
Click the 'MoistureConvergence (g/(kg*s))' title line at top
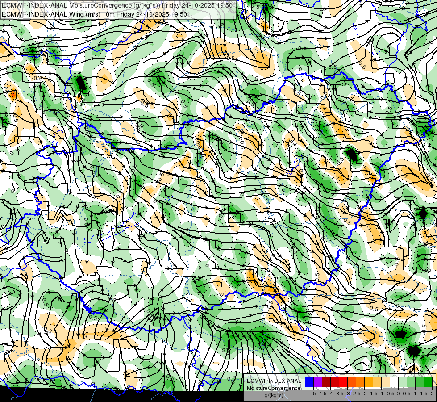point(117,5)
